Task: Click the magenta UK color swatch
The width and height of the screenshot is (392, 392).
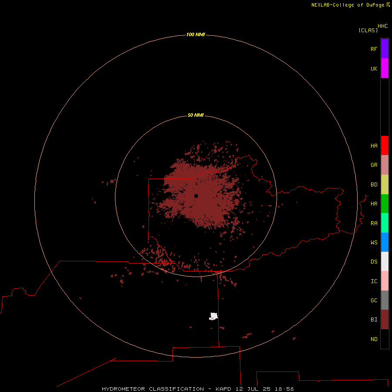Action: pos(385,68)
